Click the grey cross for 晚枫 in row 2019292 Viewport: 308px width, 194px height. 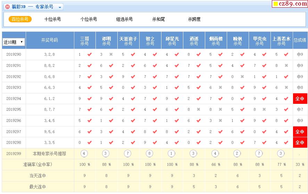pyautogui.click(x=242, y=77)
